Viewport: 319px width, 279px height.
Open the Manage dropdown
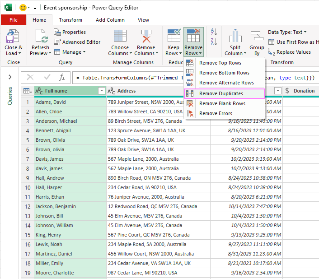pyautogui.click(x=70, y=52)
